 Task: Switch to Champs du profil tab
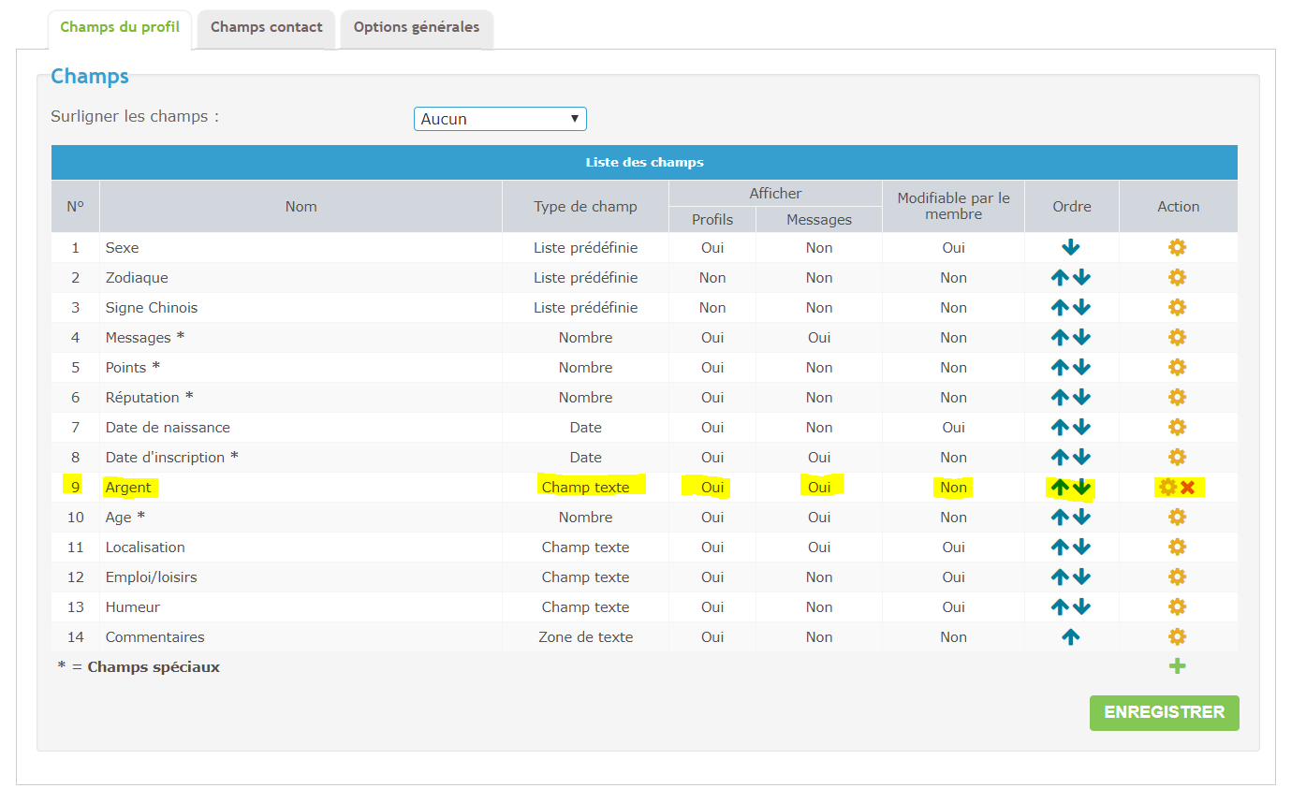[x=120, y=27]
